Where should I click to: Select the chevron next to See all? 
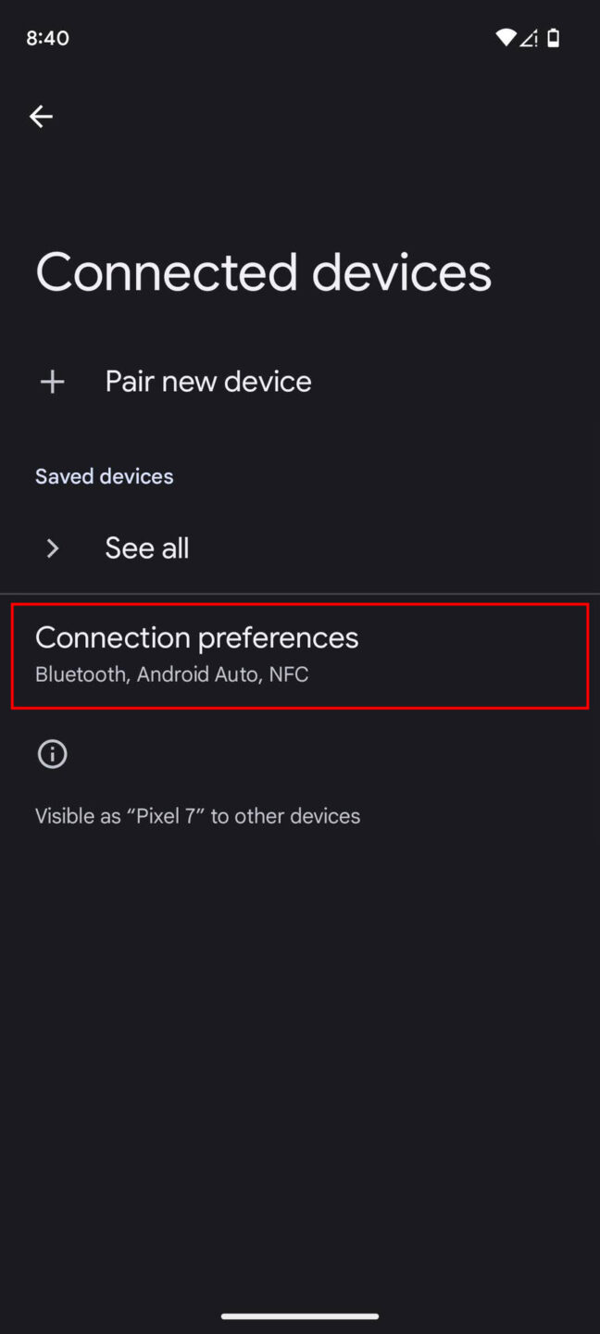point(52,547)
